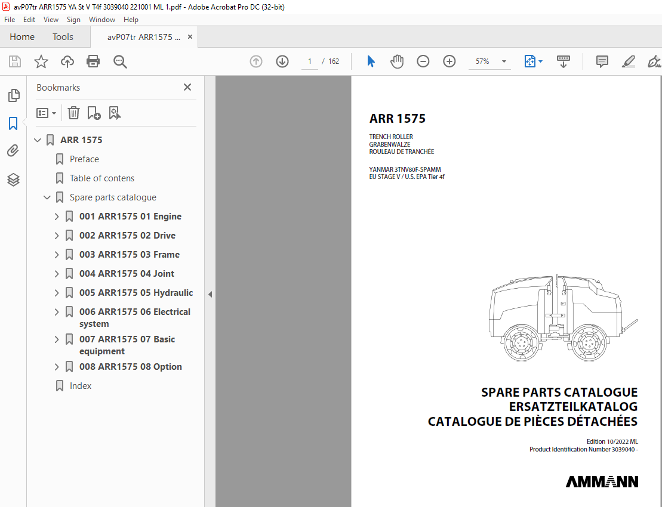Expand the 001 ARR1575 01 Engine bookmark

click(57, 217)
